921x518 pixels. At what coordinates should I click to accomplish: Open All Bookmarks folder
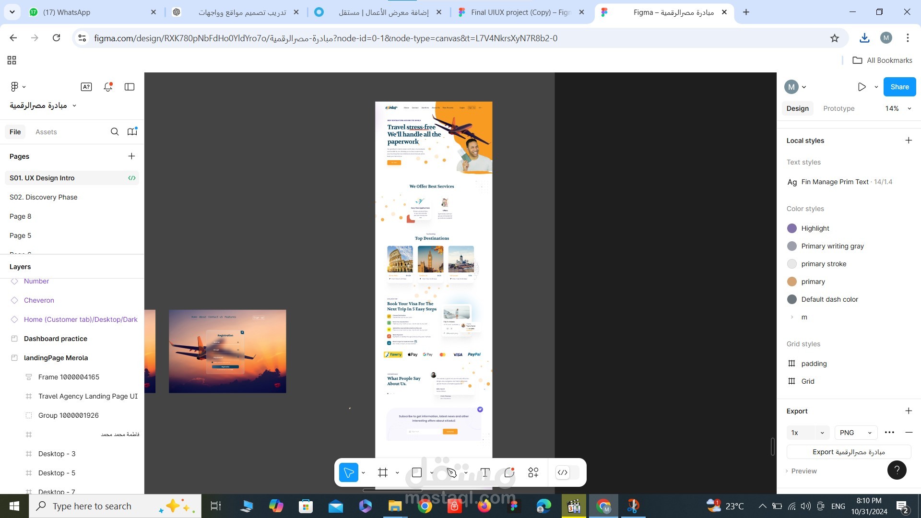(x=882, y=60)
